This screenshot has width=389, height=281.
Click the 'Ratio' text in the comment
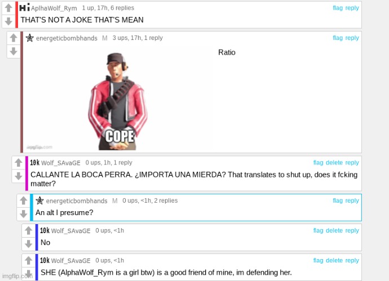[x=227, y=52]
